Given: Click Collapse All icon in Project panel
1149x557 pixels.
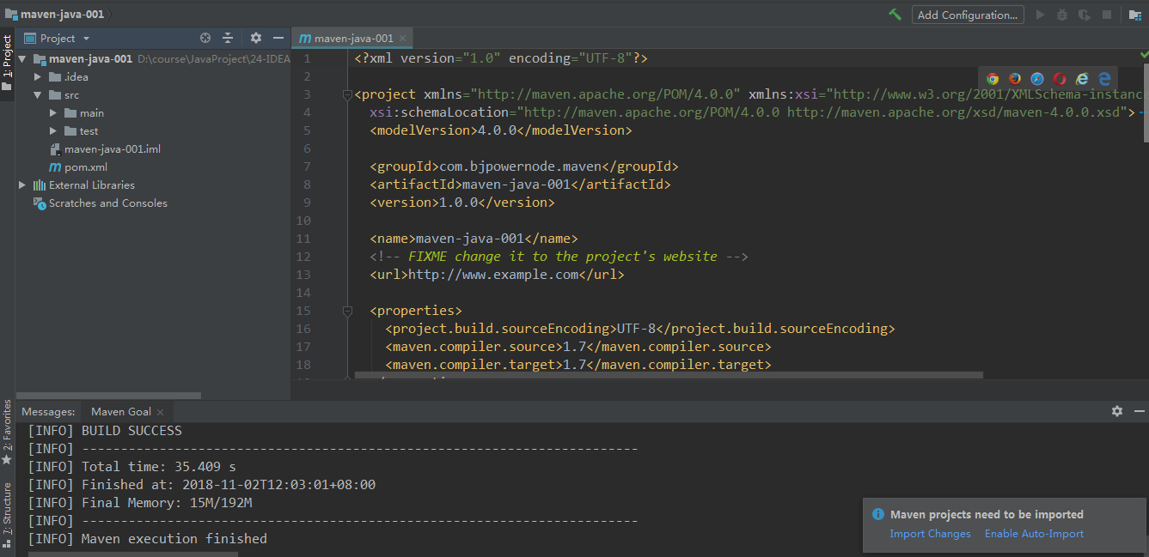Looking at the screenshot, I should 228,38.
